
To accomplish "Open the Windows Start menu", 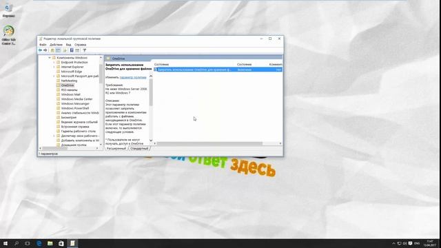I will point(6,243).
